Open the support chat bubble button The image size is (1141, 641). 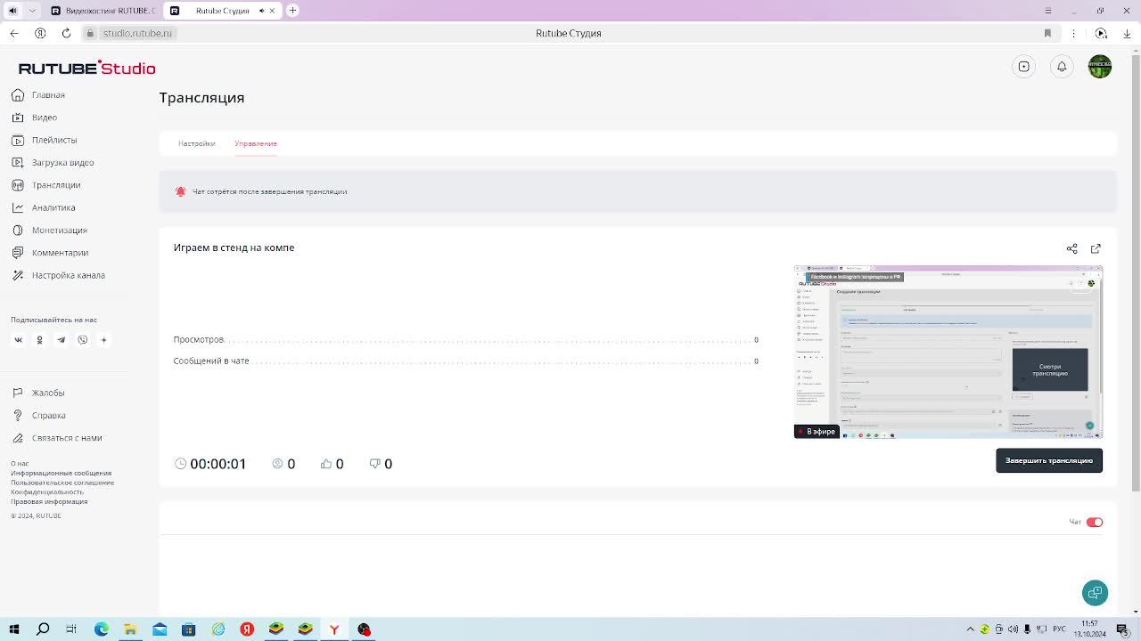pos(1095,593)
